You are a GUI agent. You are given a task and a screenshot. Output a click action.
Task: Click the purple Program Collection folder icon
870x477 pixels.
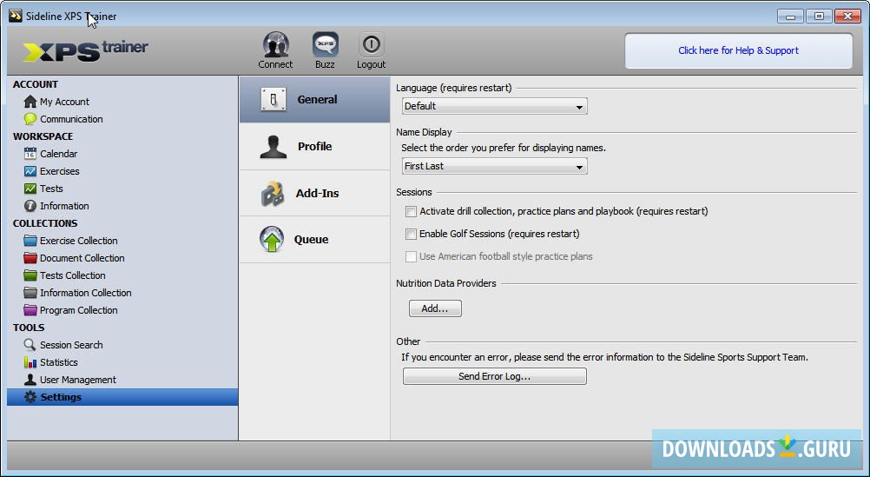click(30, 310)
